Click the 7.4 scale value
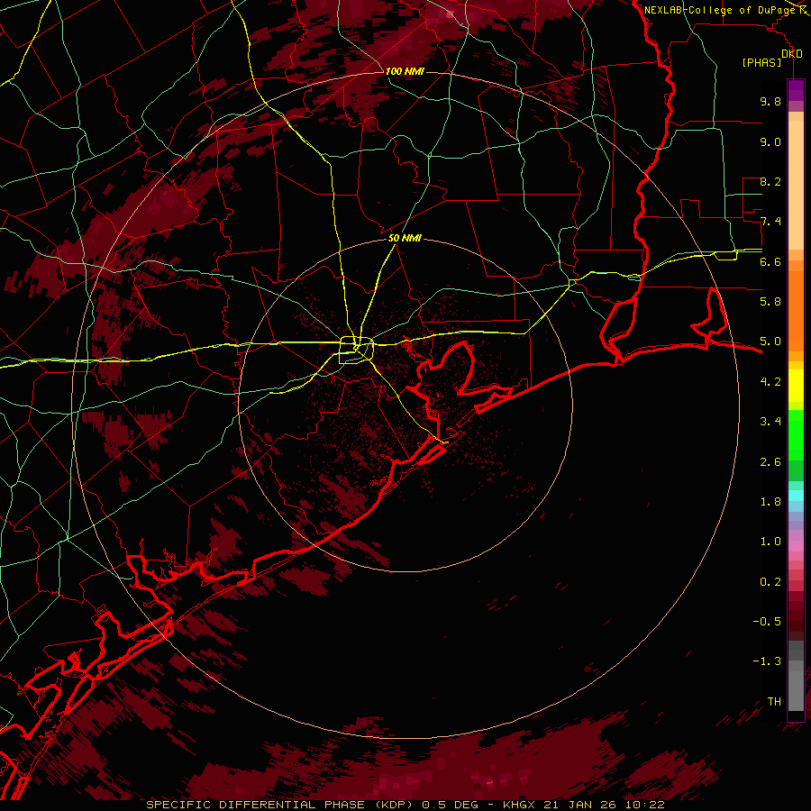Image resolution: width=811 pixels, height=811 pixels. [770, 222]
